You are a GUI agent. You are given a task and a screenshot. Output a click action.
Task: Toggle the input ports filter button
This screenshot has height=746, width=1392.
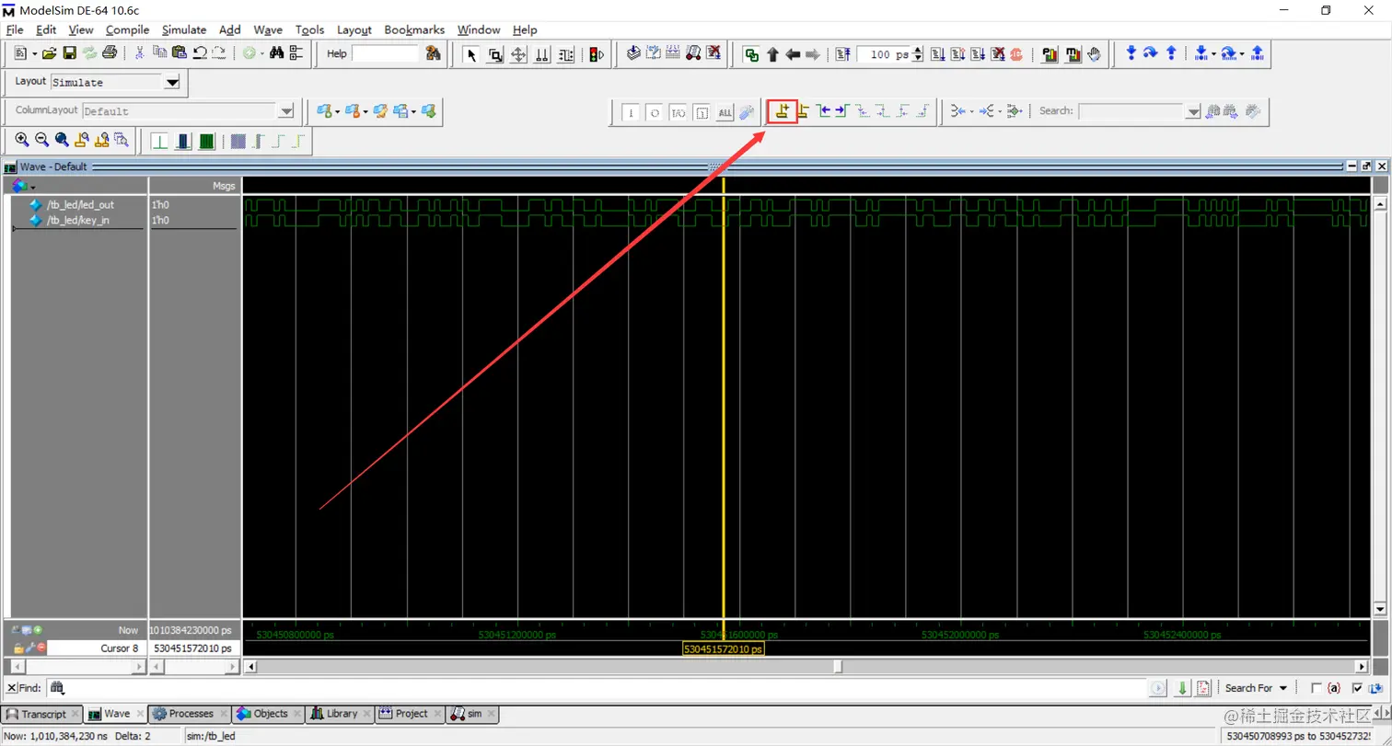tap(631, 112)
